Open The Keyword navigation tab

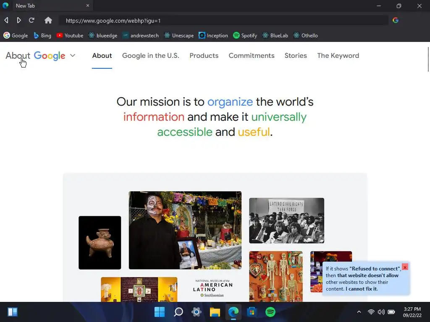338,56
